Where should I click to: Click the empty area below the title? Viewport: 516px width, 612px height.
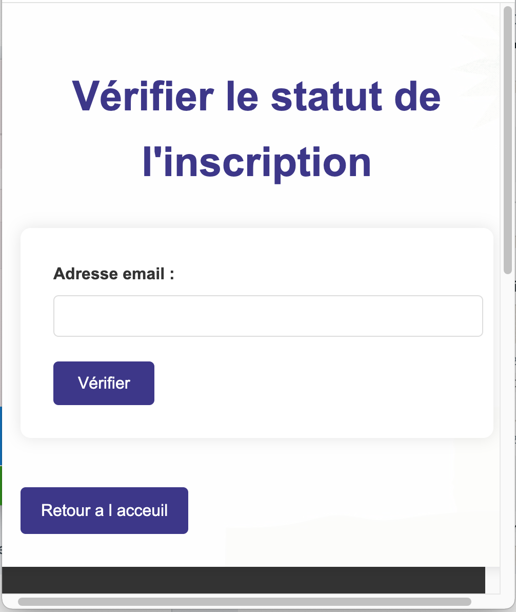pyautogui.click(x=256, y=205)
